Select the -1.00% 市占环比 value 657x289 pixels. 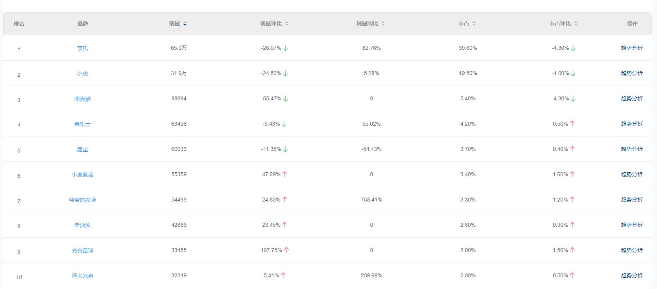[x=560, y=73]
